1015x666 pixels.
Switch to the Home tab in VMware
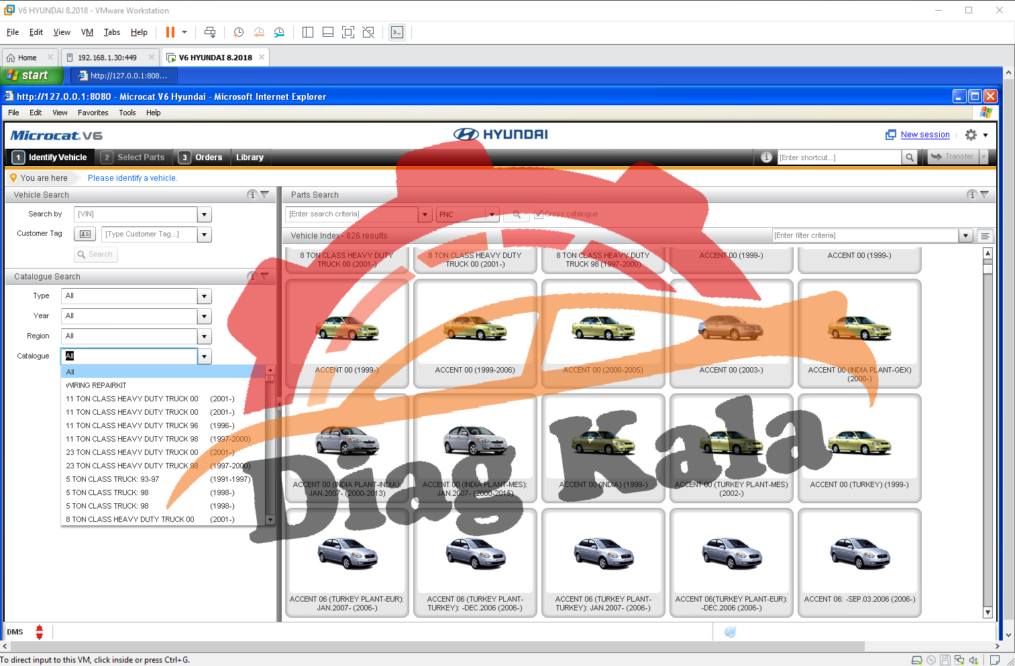pyautogui.click(x=28, y=58)
